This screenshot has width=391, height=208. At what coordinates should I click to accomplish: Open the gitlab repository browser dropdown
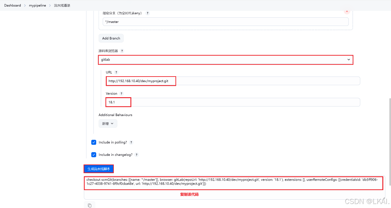pos(226,60)
